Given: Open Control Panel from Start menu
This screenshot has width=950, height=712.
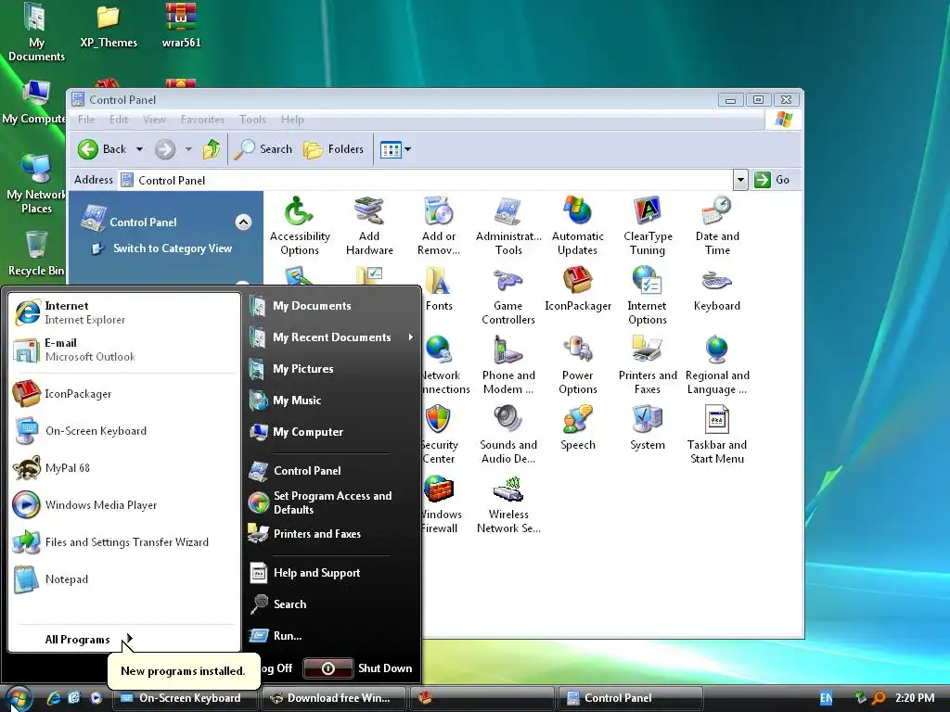Looking at the screenshot, I should point(307,470).
